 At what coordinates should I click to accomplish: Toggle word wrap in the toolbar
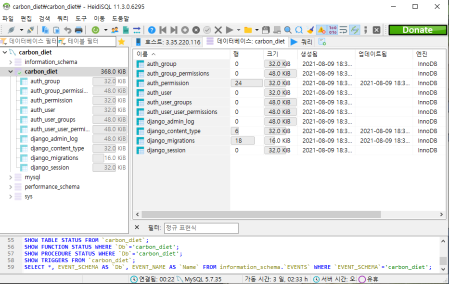[343, 30]
